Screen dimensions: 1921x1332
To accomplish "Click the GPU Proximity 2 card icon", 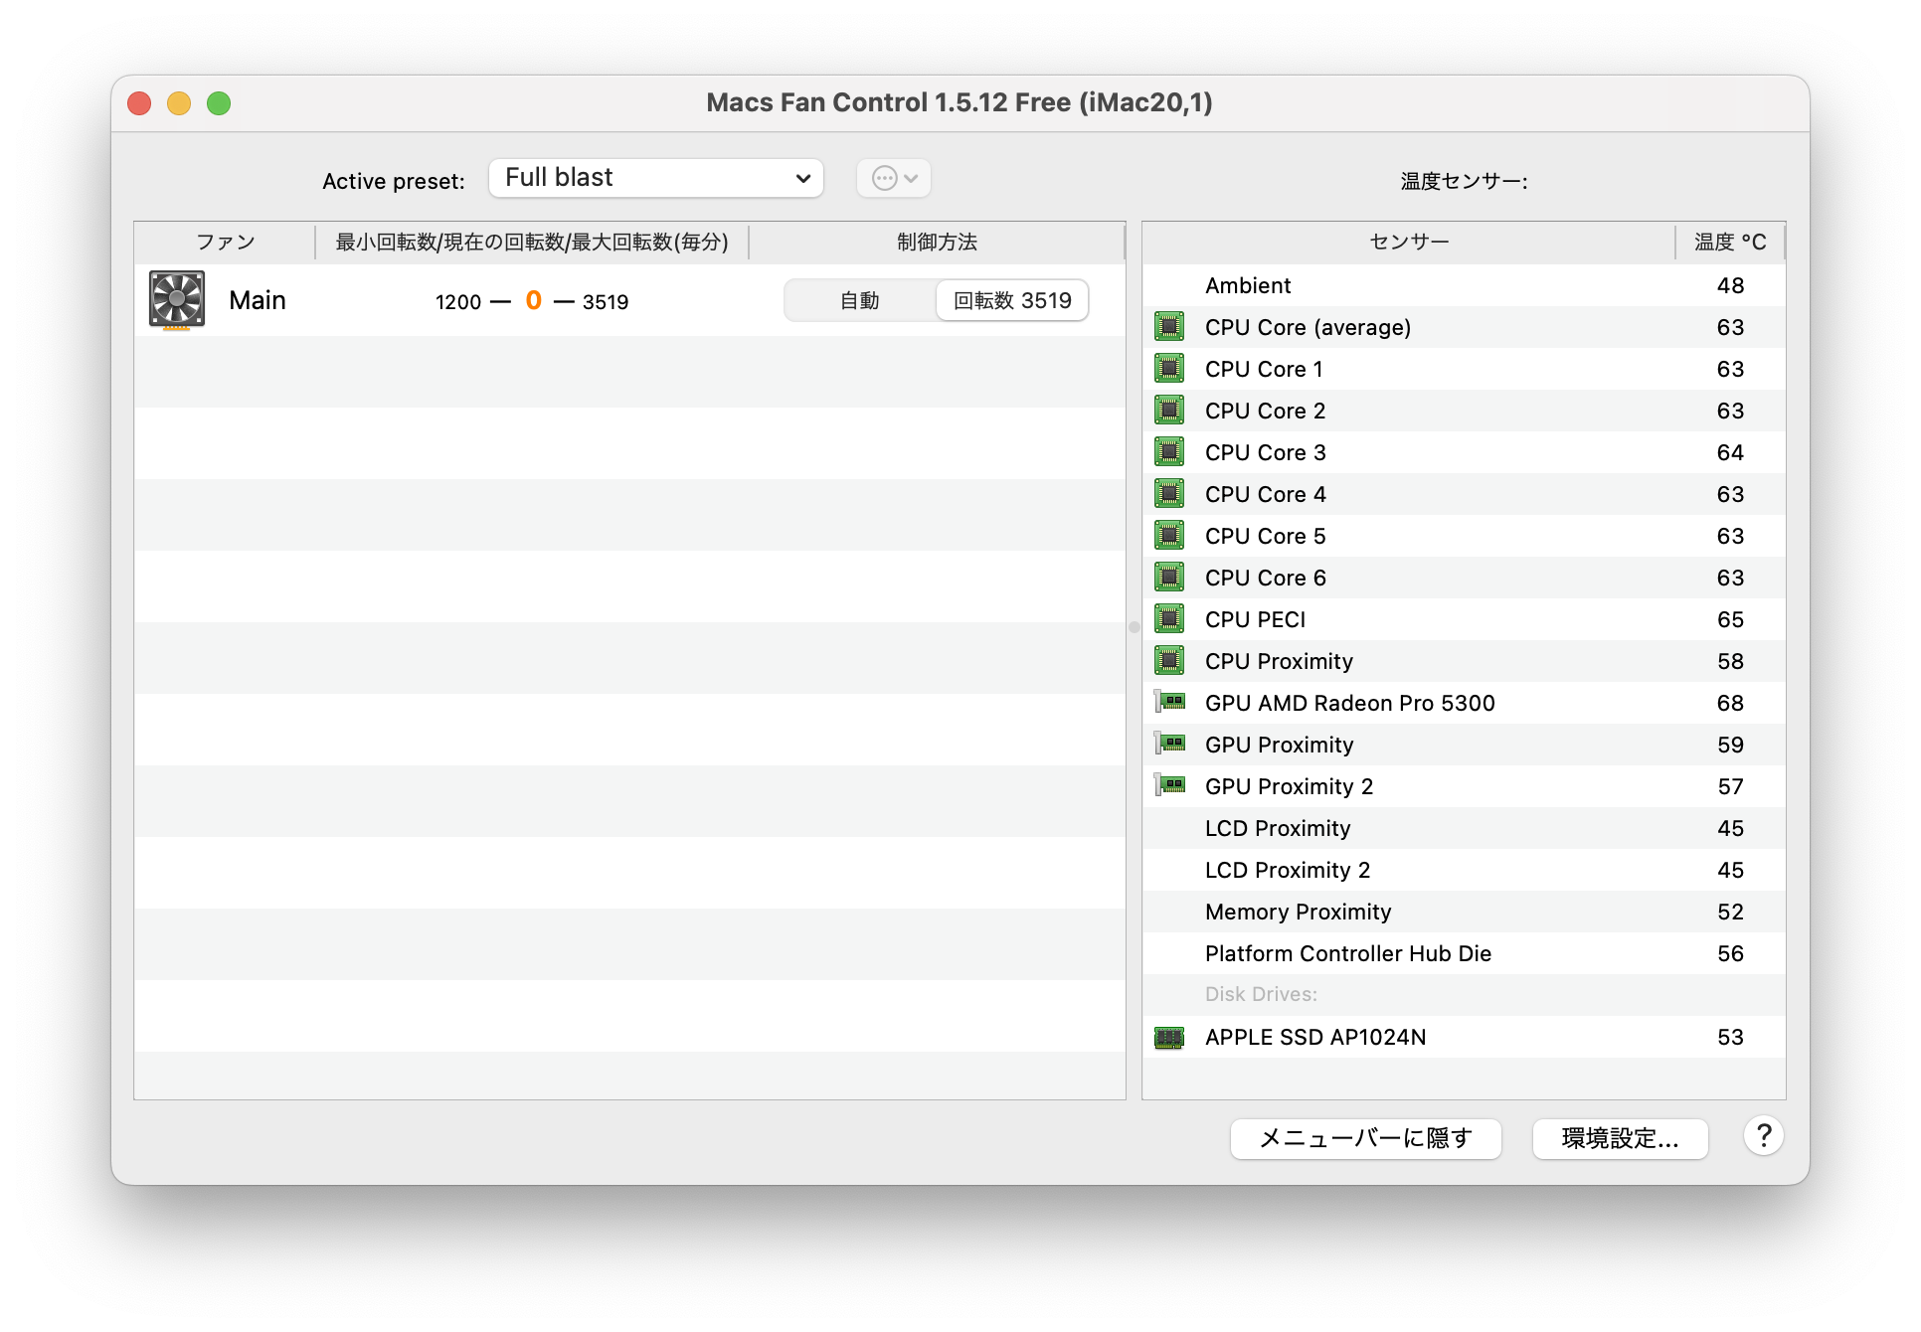I will click(1169, 786).
